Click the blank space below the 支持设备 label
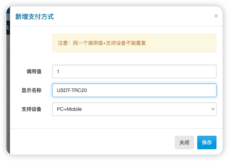 coord(31,120)
